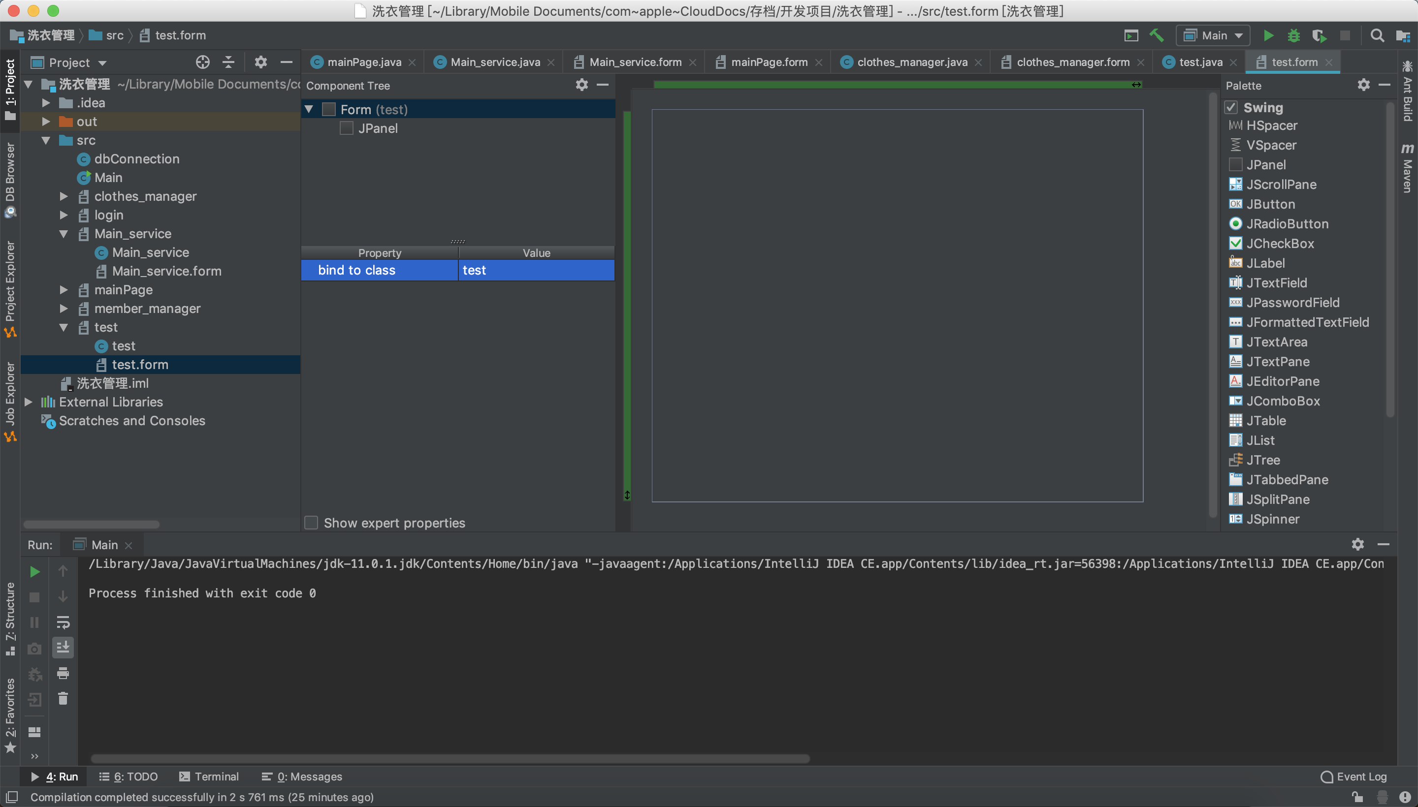Collapse the src folder in project tree
Viewport: 1418px width, 807px height.
pos(46,140)
